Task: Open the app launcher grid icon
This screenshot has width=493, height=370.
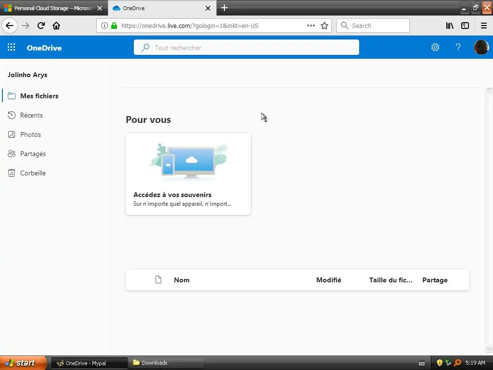Action: pos(12,47)
